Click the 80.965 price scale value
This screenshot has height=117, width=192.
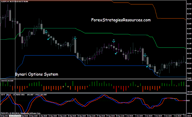point(189,48)
